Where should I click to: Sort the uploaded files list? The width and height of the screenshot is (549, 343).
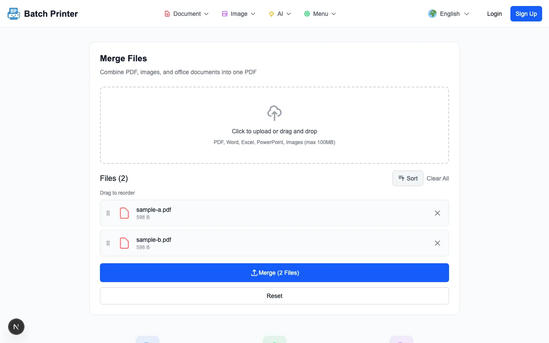(408, 178)
